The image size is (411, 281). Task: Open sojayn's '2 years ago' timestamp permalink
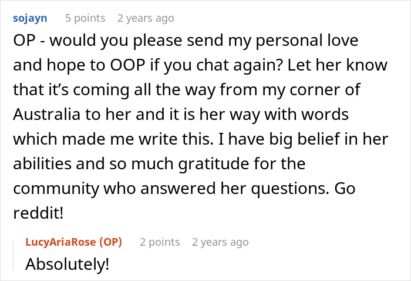(146, 18)
